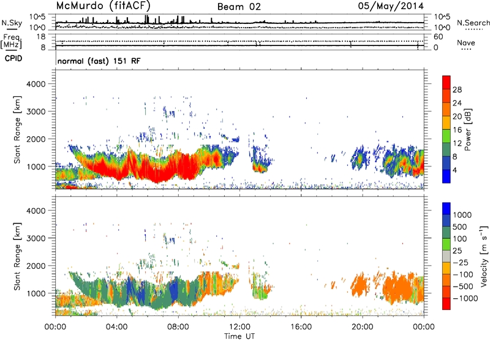Image resolution: width=490 pixels, height=340 pixels.
Task: Click the '500' velocity color bar value
Action: pos(459,227)
